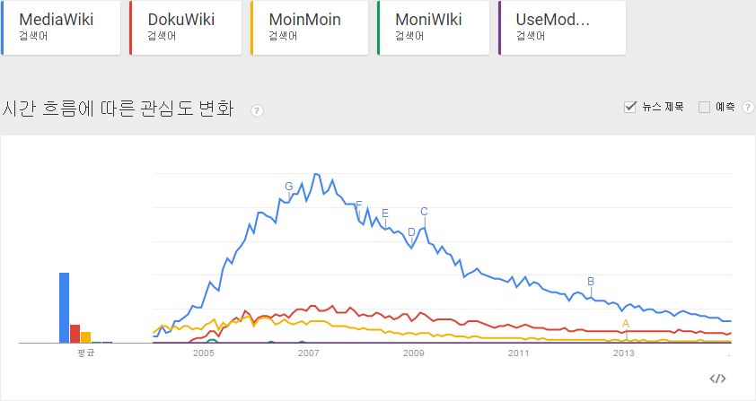Select the DokuWiki search term card
Viewport: 756px width, 401px height.
(x=186, y=28)
